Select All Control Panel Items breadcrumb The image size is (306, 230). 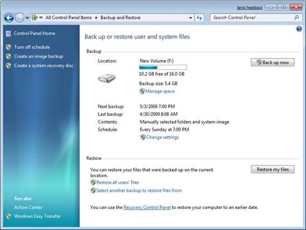pos(68,18)
